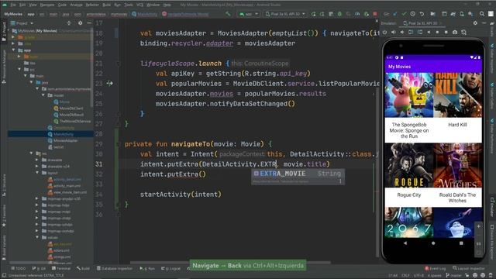This screenshot has width=496, height=279.
Task: Open the Tools menu
Action: point(129,5)
